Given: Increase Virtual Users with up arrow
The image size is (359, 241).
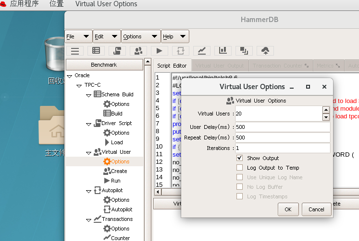Looking at the screenshot, I should (326, 110).
